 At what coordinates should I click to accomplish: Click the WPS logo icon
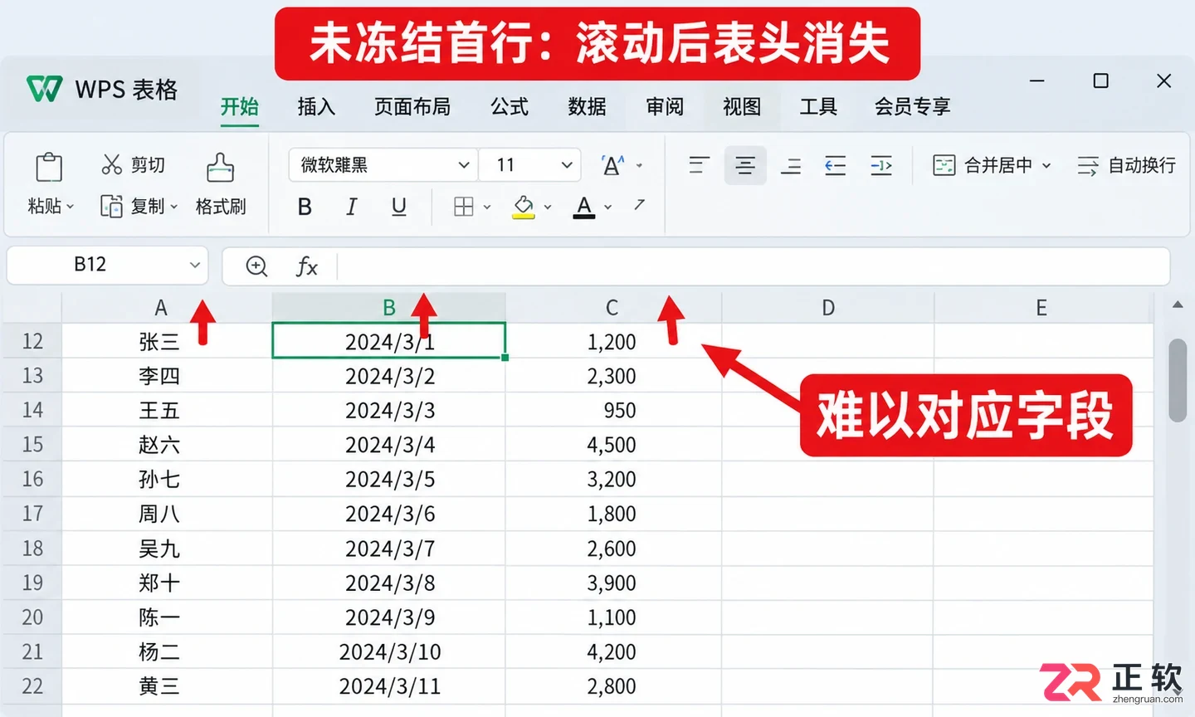45,89
